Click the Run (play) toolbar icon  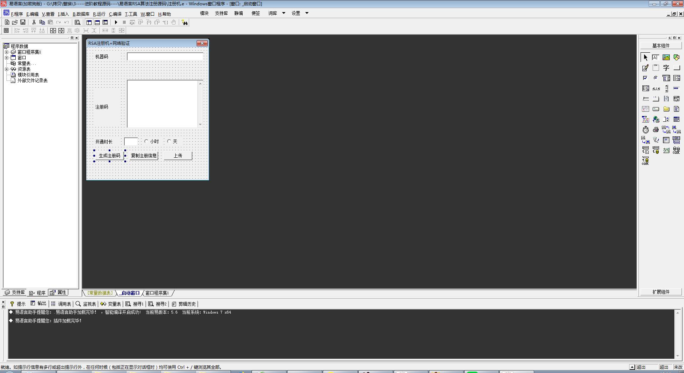[x=116, y=22]
